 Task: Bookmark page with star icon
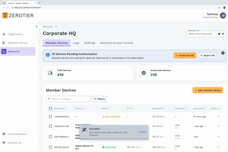219,8
